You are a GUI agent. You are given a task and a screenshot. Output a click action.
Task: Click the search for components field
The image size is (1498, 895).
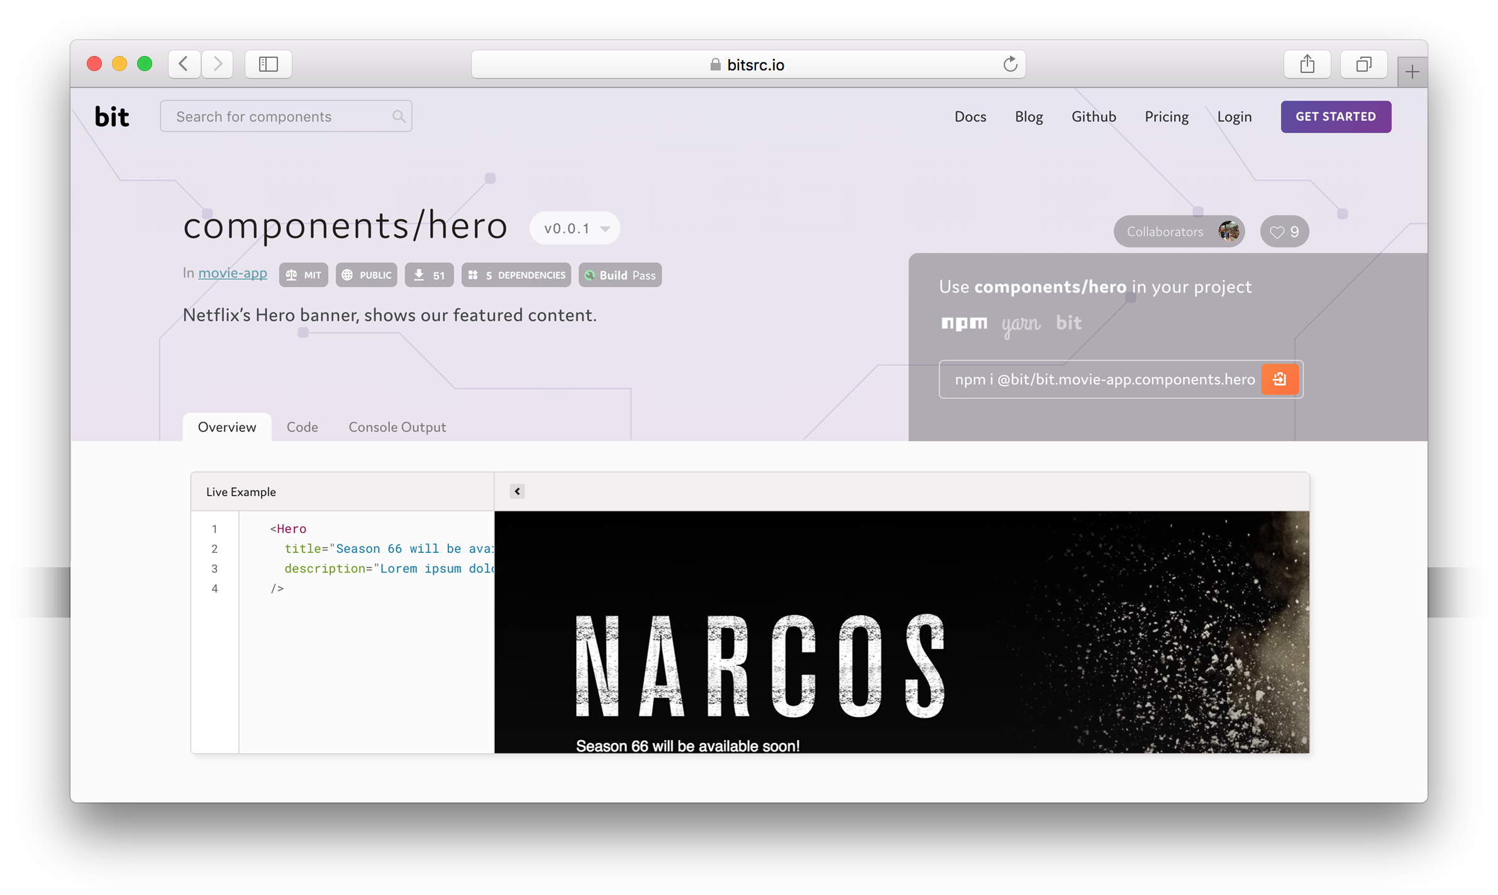pyautogui.click(x=277, y=116)
